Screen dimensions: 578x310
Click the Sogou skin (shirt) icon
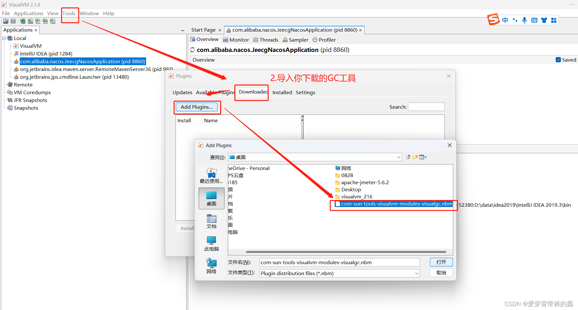click(544, 20)
